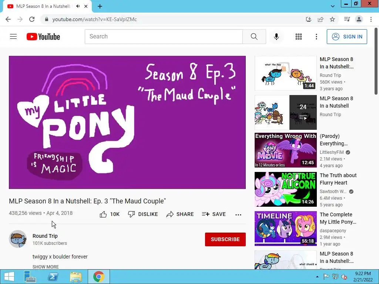The width and height of the screenshot is (379, 284).
Task: Go to YouTube home via logo
Action: (43, 37)
